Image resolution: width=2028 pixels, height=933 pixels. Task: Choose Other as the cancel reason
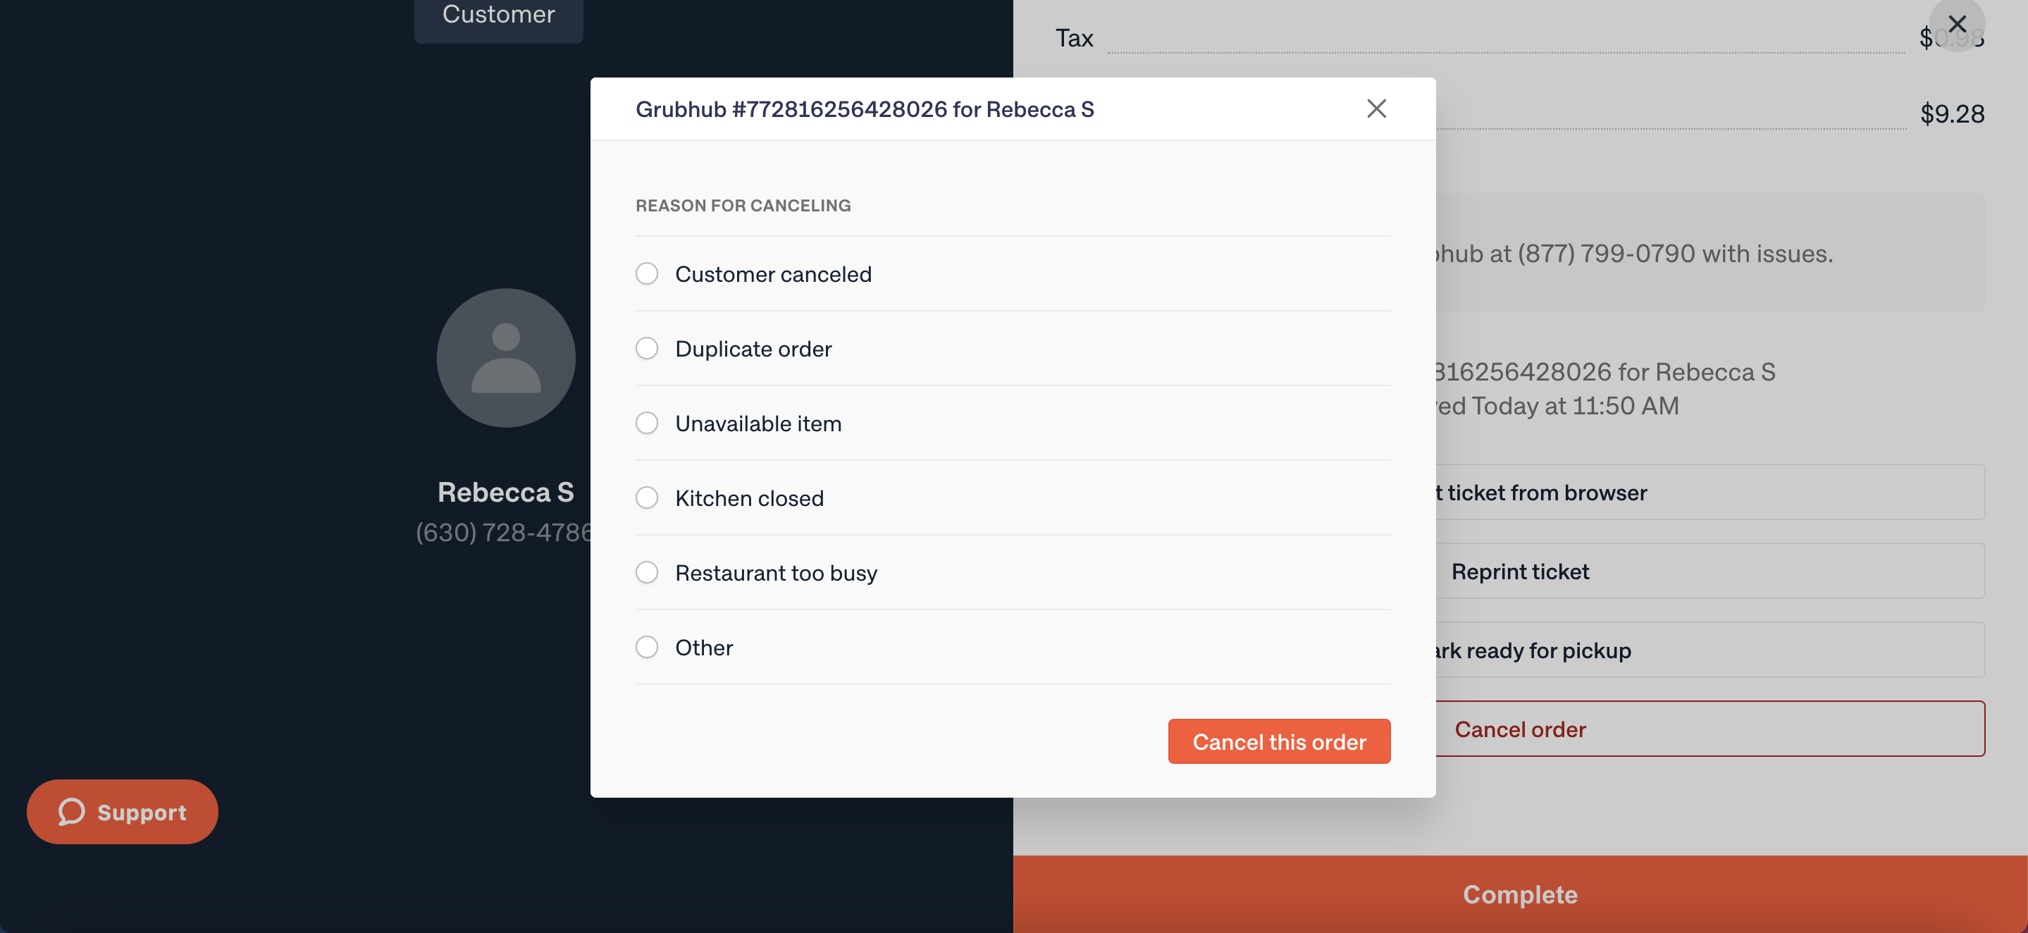[646, 647]
